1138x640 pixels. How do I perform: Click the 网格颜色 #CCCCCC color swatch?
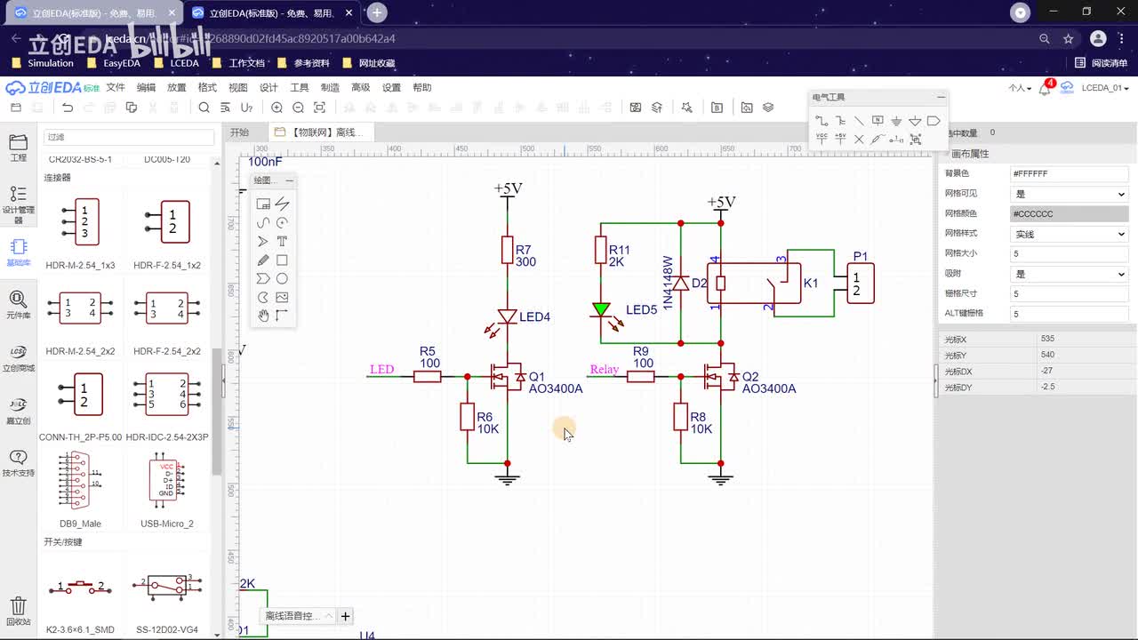pos(1070,213)
